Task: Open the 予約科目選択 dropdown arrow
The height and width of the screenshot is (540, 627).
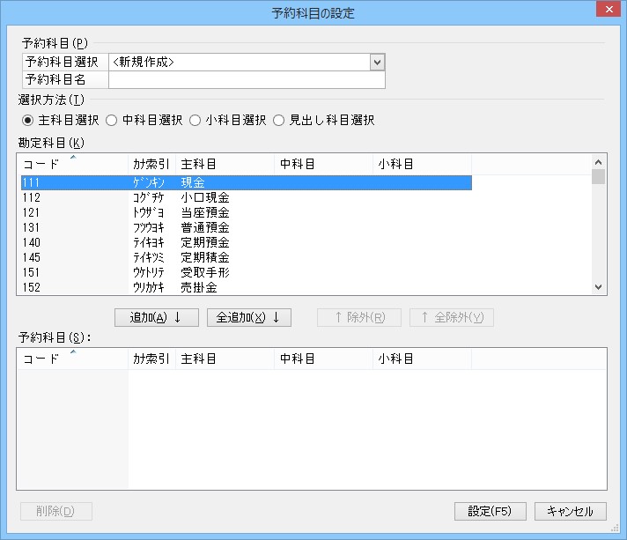Action: coord(377,62)
